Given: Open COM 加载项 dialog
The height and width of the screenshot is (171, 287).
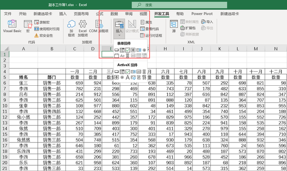Looking at the screenshot, I should point(99,26).
